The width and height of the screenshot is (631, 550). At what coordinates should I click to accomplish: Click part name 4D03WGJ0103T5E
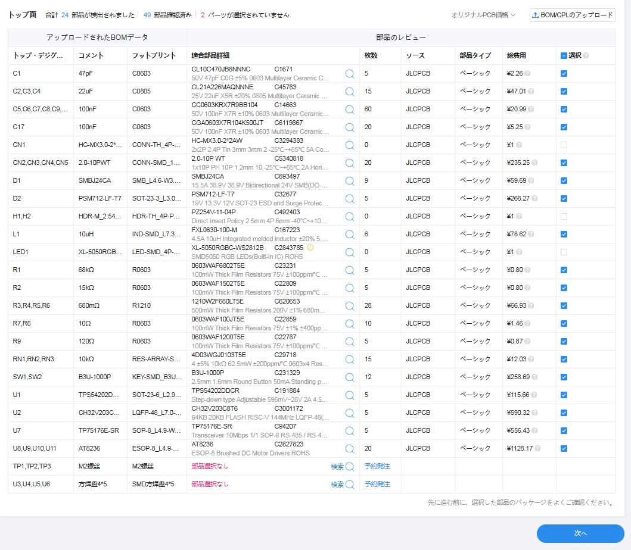(x=219, y=355)
